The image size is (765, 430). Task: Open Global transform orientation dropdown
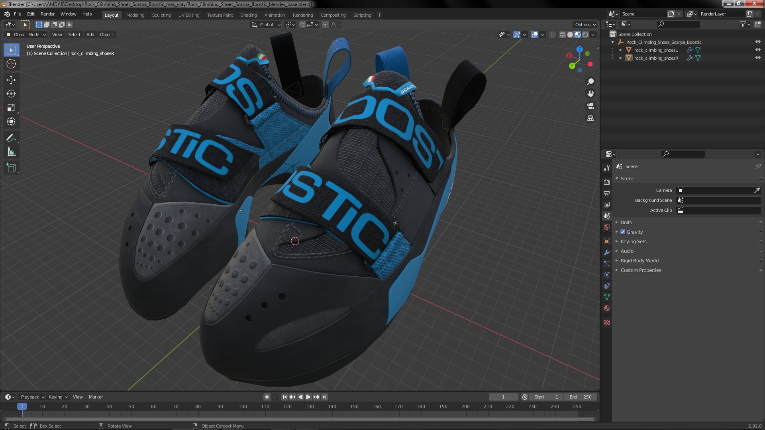coord(266,25)
